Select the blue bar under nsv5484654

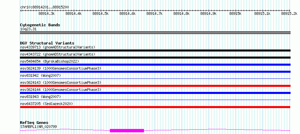155,65
